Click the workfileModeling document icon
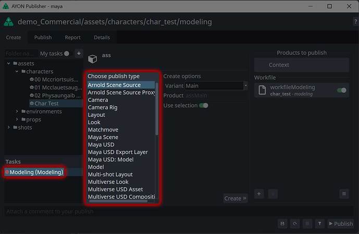Image resolution: width=359 pixels, height=234 pixels. 262,90
